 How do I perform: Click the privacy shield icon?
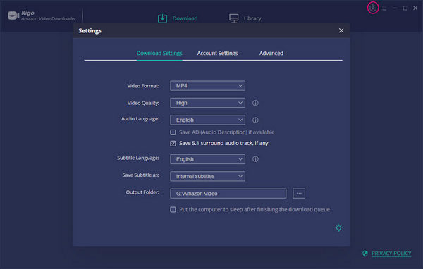tap(365, 254)
